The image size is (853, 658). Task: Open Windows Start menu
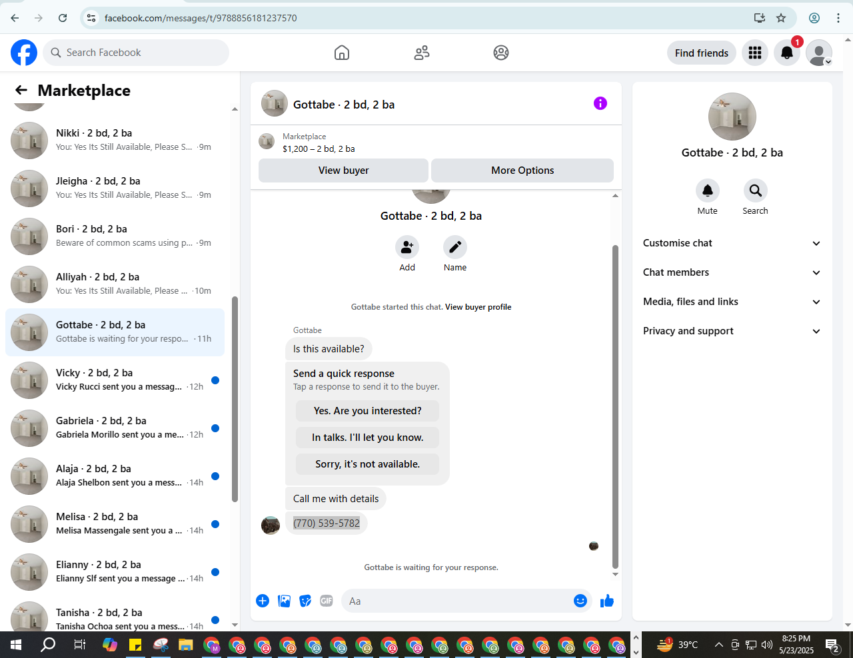point(16,645)
